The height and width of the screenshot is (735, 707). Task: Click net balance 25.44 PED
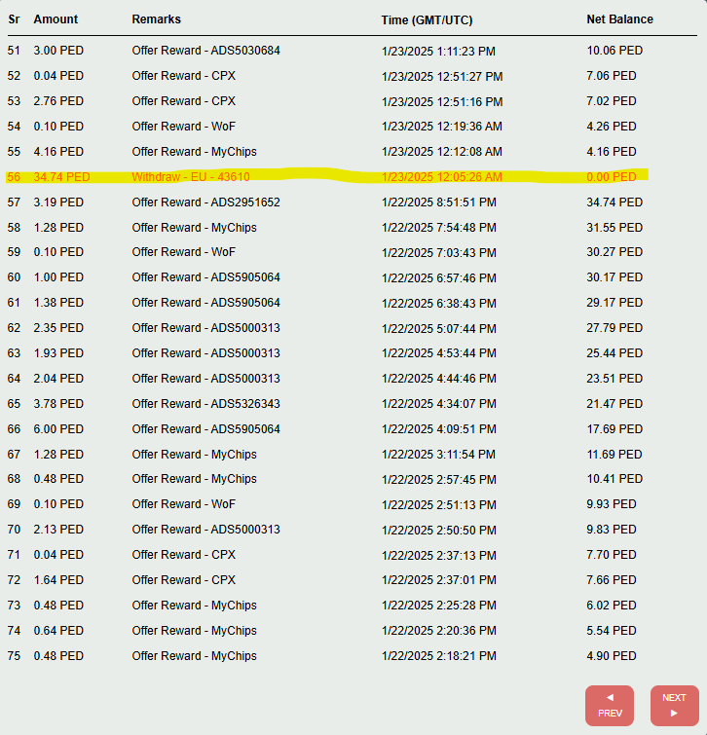(614, 353)
